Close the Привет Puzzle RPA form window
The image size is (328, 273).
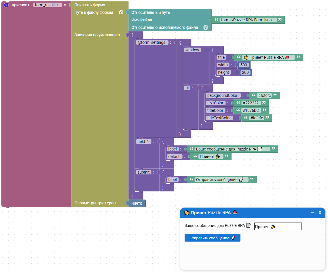pyautogui.click(x=320, y=213)
